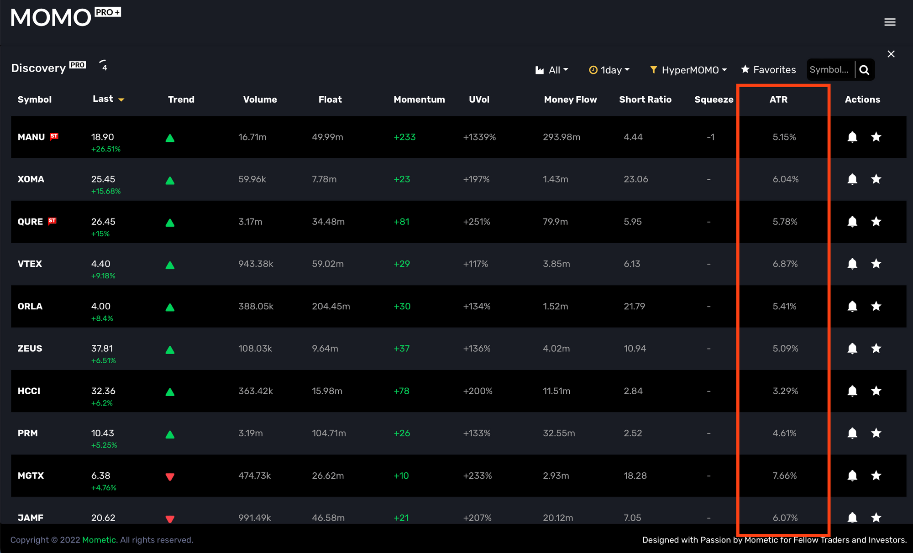Click alert bell for MGTX
913x553 pixels.
[852, 475]
